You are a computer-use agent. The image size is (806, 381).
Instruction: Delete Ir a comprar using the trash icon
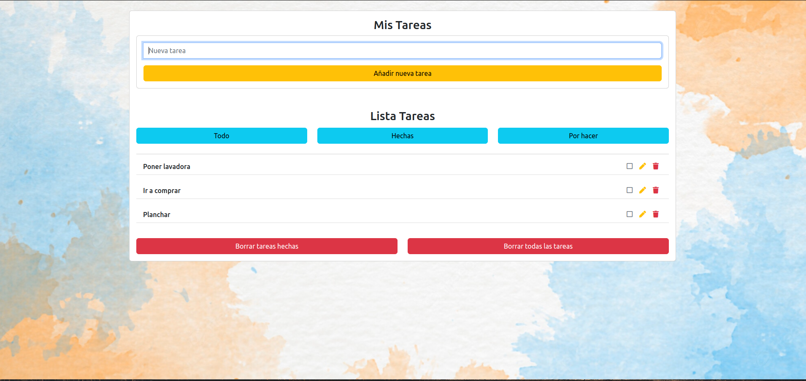655,190
